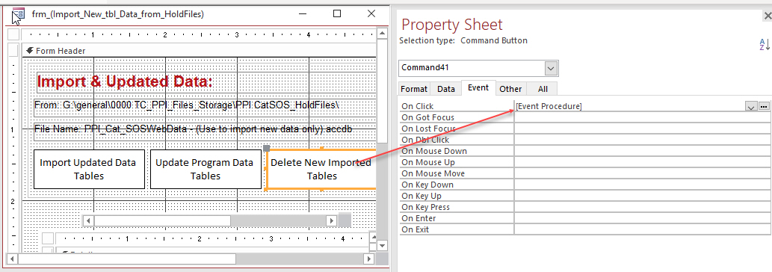
Task: Maximize the frm_ form design window
Action: click(337, 13)
